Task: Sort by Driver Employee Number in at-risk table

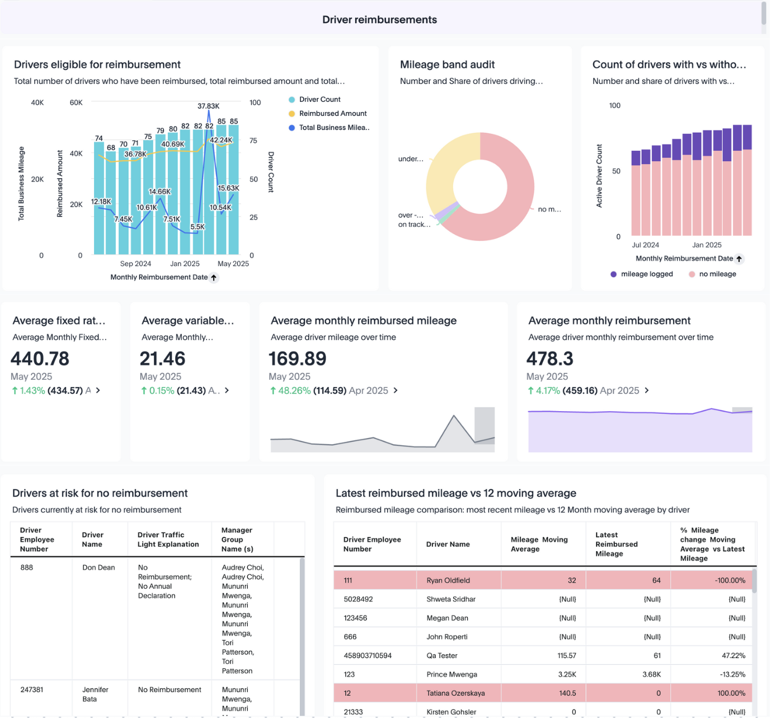Action: pos(41,539)
